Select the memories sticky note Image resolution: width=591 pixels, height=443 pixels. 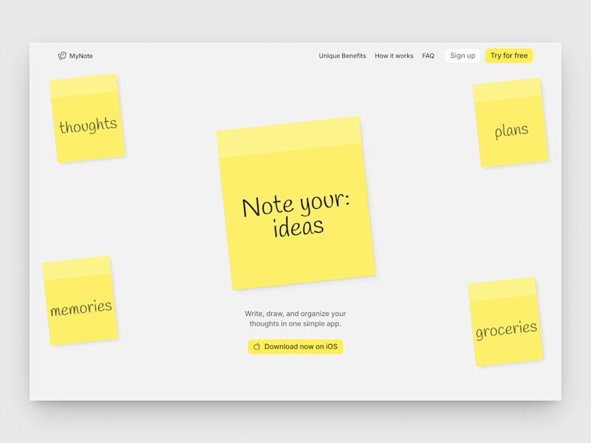tap(80, 301)
